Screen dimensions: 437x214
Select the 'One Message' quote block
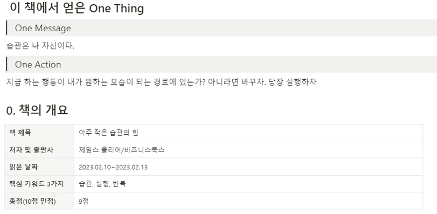point(221,28)
